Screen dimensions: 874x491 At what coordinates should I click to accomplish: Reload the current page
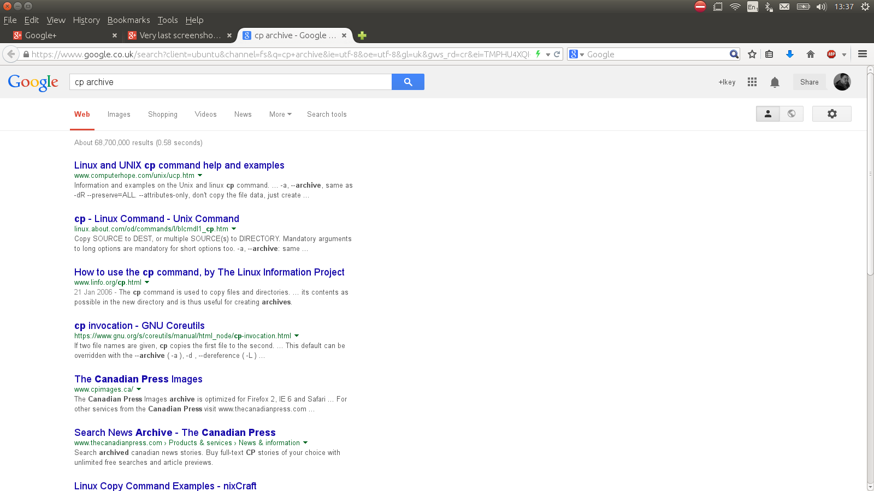pos(557,54)
